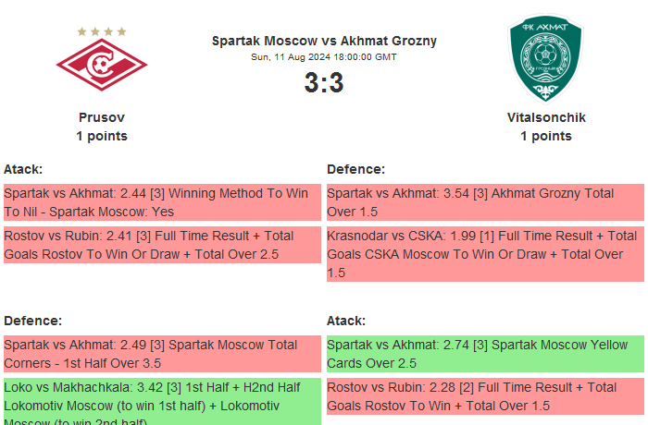Click Prusov's top Atack section heading
648x425 pixels.
(x=23, y=169)
